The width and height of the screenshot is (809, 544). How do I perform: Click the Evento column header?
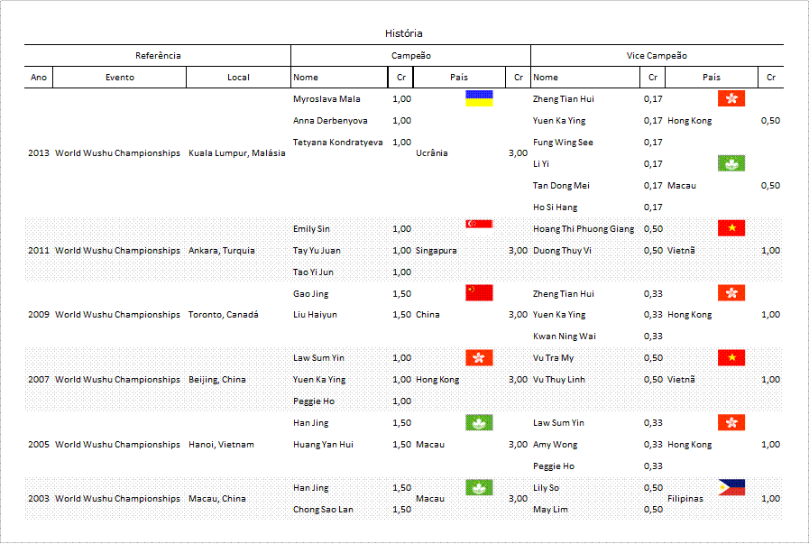(x=120, y=78)
